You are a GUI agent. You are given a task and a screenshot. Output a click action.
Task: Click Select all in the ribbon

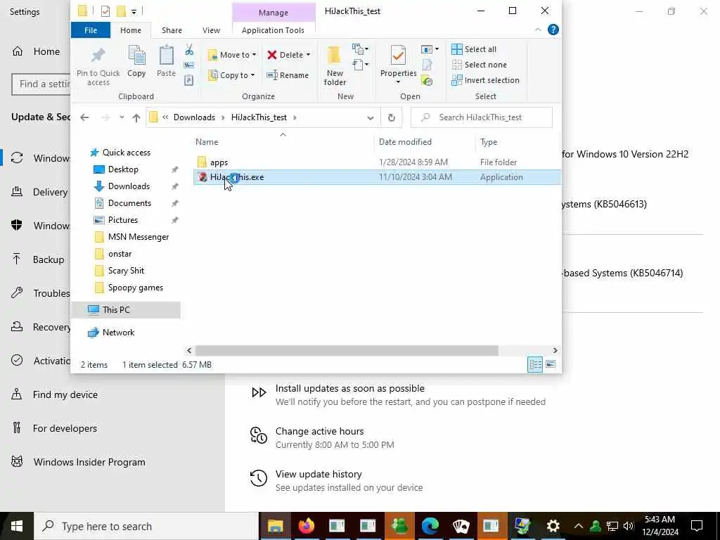coord(474,49)
